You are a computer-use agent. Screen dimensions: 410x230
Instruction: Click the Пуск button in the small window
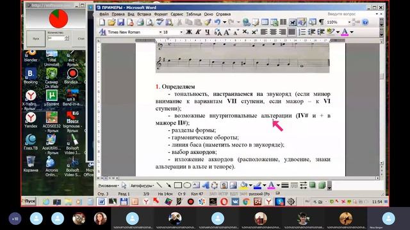(36, 38)
